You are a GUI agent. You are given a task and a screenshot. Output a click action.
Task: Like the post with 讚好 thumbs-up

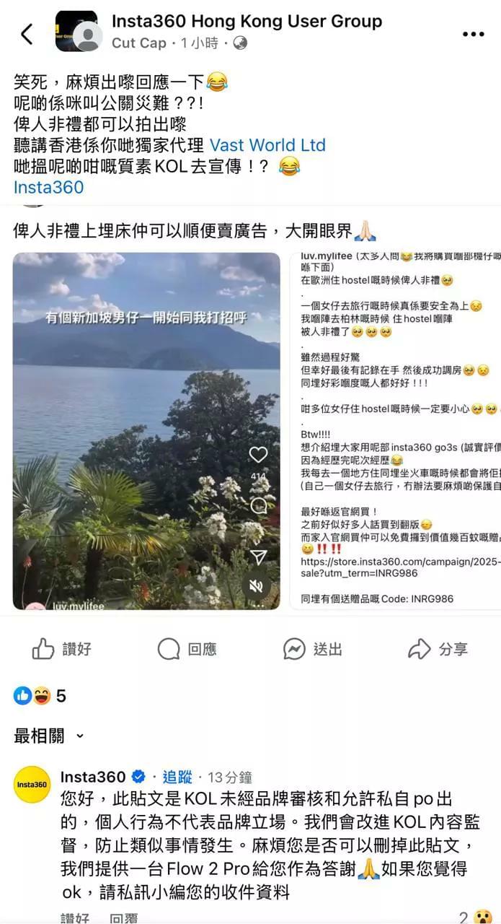(62, 649)
